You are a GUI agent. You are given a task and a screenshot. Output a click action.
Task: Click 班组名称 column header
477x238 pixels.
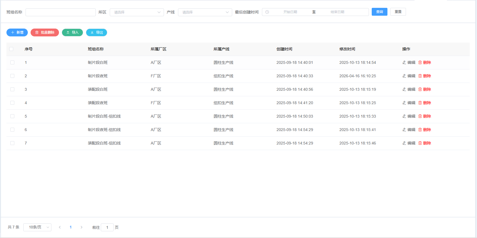96,49
